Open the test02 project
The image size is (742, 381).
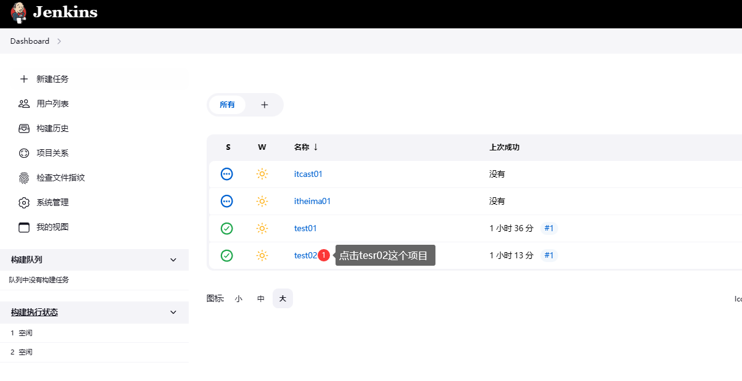click(305, 255)
